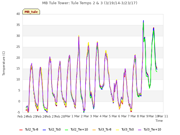
Task: Click the yellow Tul3_Ts0 legend swatch
Action: tap(117, 130)
